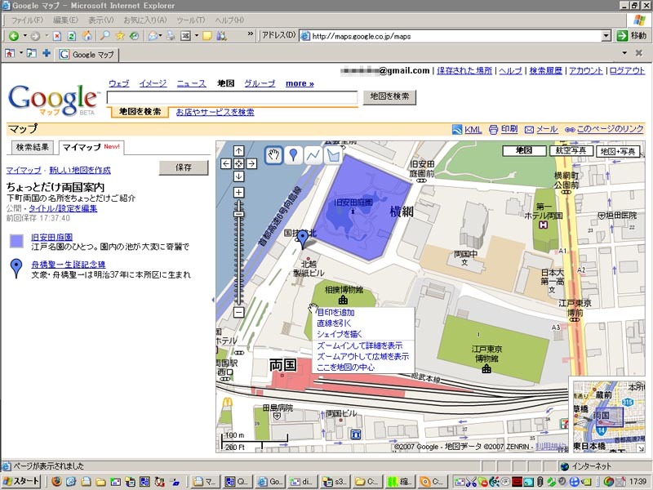Image resolution: width=653 pixels, height=490 pixels.
Task: Open the このページのリンク link
Action: (610, 129)
